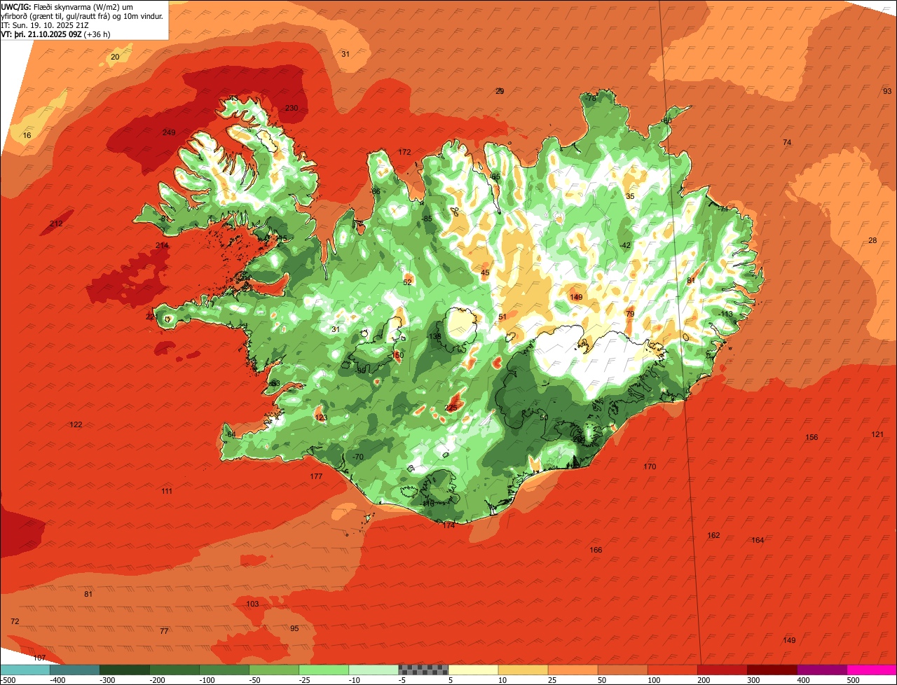This screenshot has width=897, height=685.
Task: Click the pale yellow legend swatch between 5 and 10
Action: 473,670
